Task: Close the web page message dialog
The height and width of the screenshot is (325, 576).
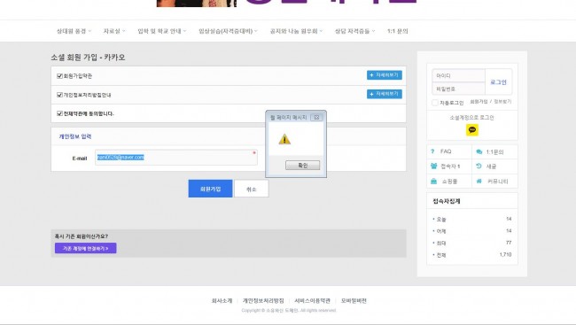Action: click(x=316, y=117)
